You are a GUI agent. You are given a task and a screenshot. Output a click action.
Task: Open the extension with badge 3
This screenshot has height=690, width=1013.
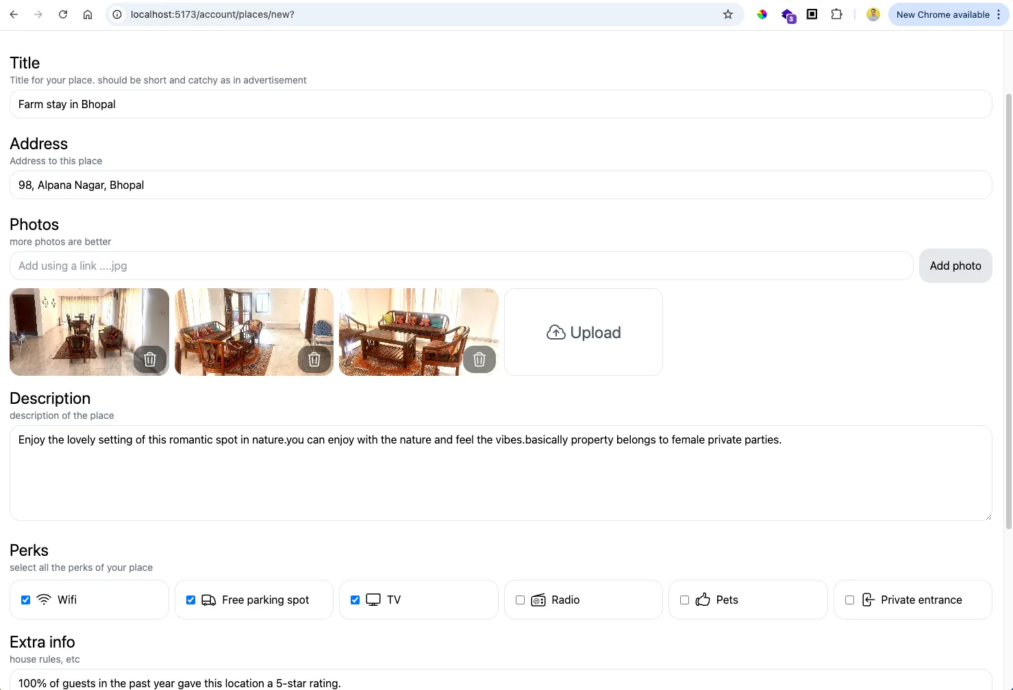pyautogui.click(x=788, y=15)
